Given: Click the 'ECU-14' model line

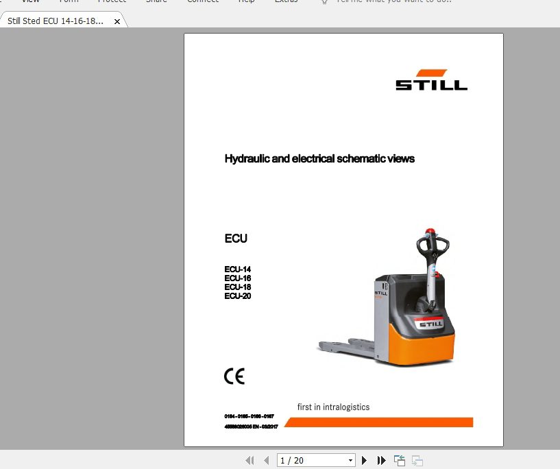Looking at the screenshot, I should (237, 269).
